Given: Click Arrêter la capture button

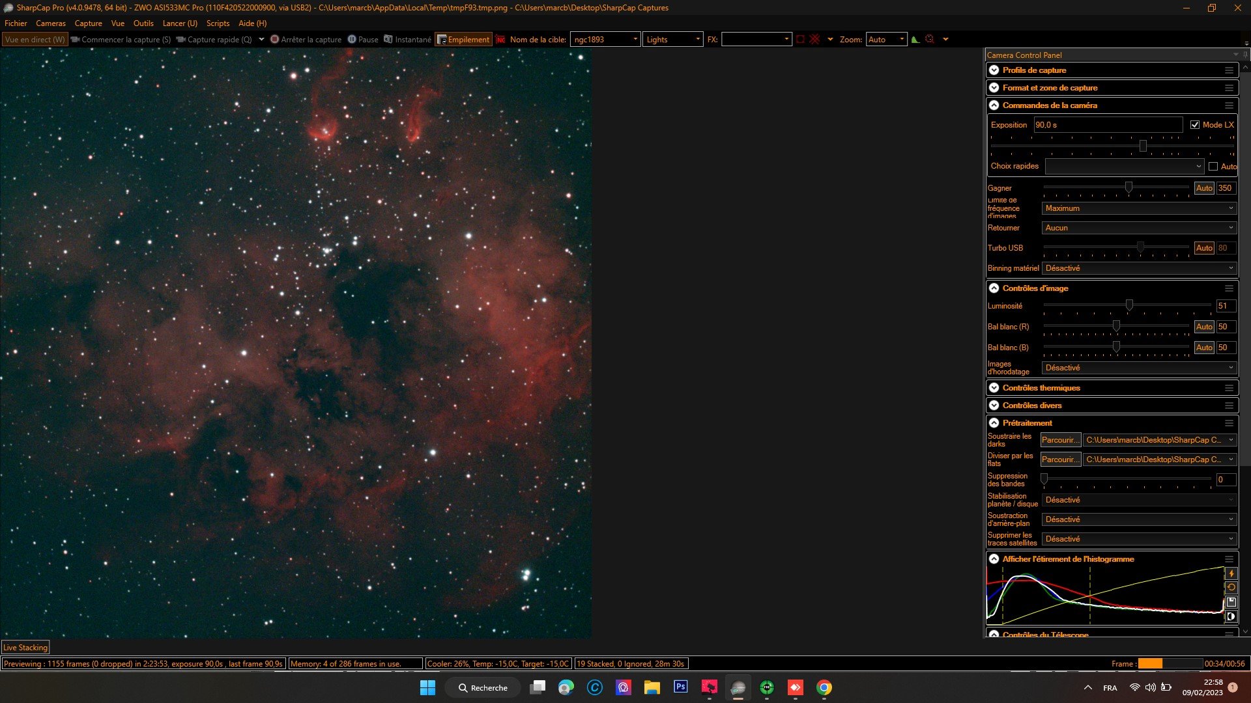Looking at the screenshot, I should 306,40.
